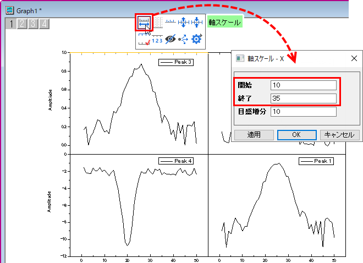Viewport: 363px width, 263px height.
Task: Click the Amplitude axis title of Peak 3 plot
Action: [x=50, y=100]
